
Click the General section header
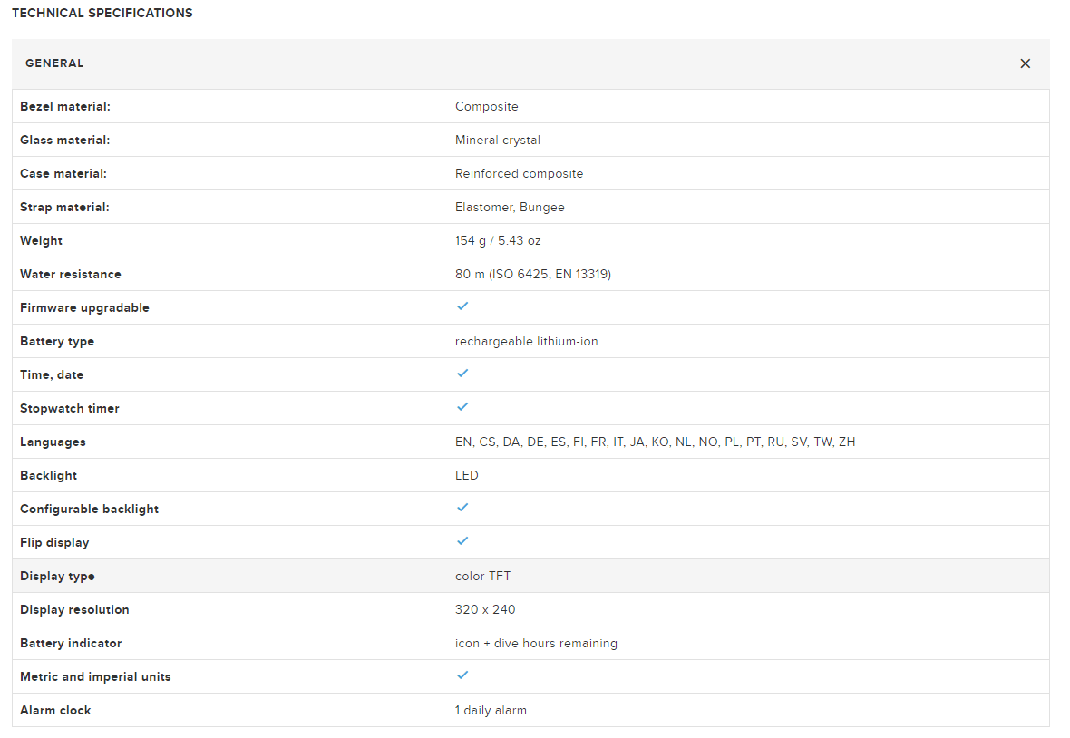coord(54,63)
